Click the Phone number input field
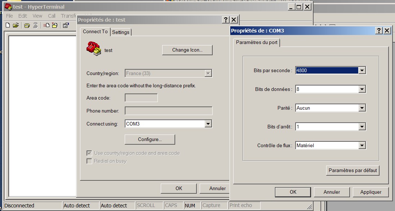Screen dimensions: 395x211 [x=169, y=111]
